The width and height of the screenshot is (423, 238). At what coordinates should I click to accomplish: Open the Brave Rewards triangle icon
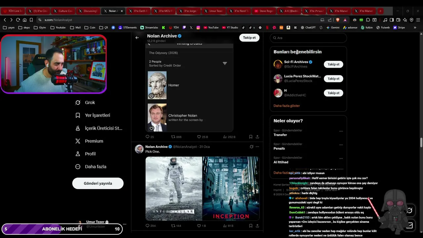345,20
